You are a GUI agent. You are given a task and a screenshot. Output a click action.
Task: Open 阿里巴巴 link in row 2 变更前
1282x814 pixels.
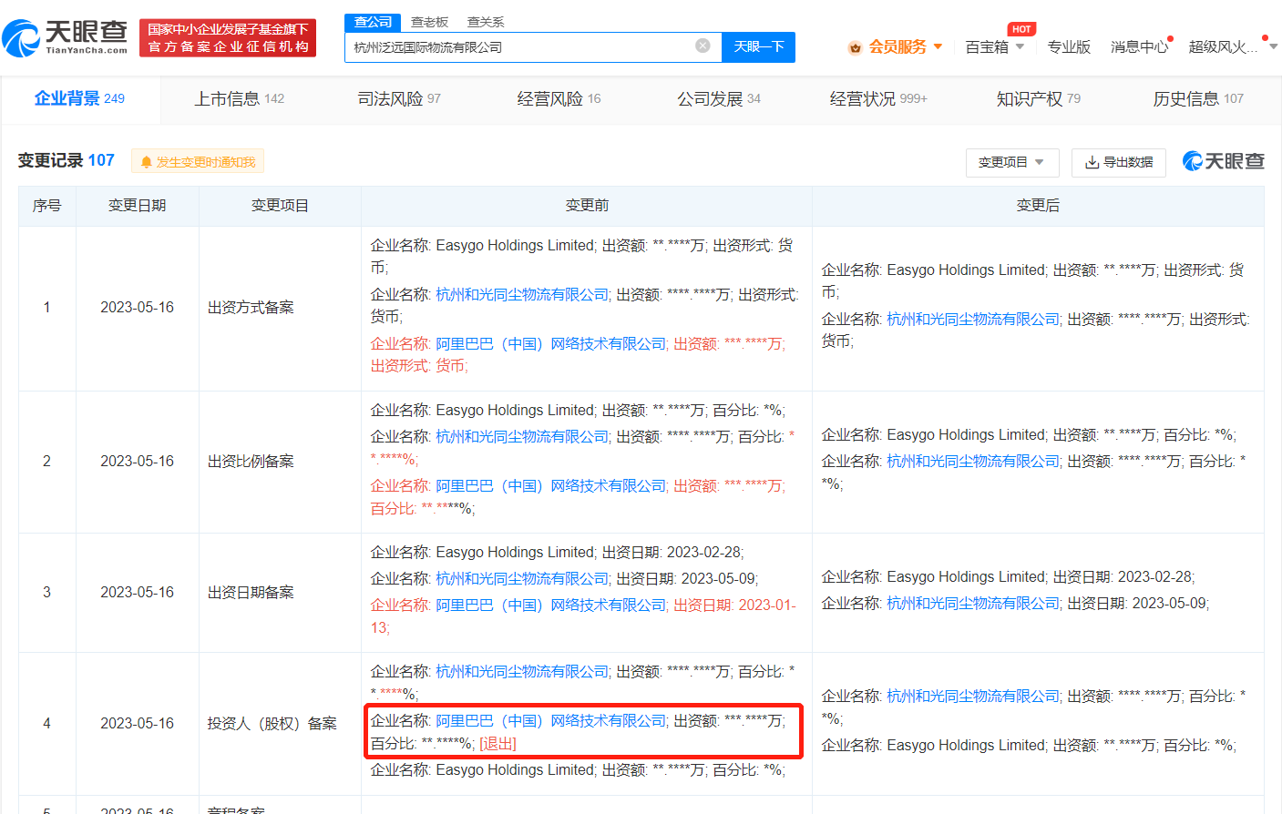point(551,485)
